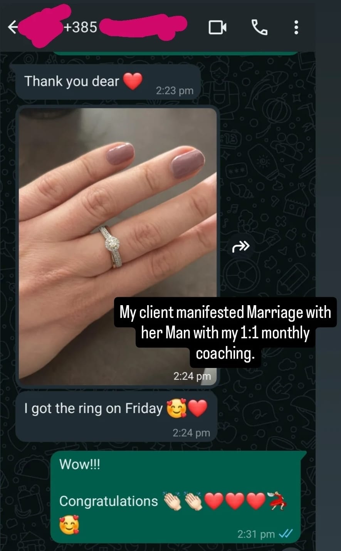This screenshot has height=551, width=341.
Task: Tap the 2:23 pm message timestamp
Action: [x=175, y=91]
